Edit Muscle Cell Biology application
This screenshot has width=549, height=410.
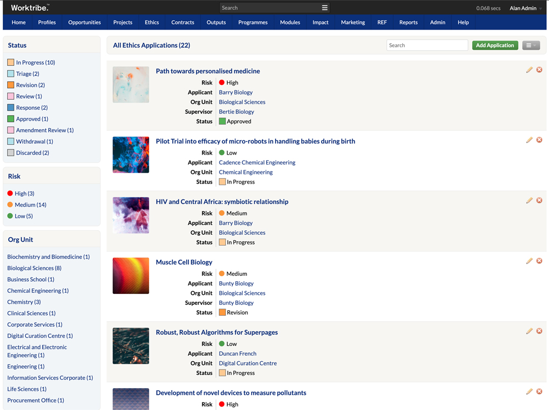[x=529, y=261]
